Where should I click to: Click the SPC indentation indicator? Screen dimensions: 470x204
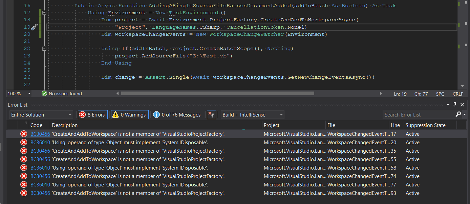[440, 94]
